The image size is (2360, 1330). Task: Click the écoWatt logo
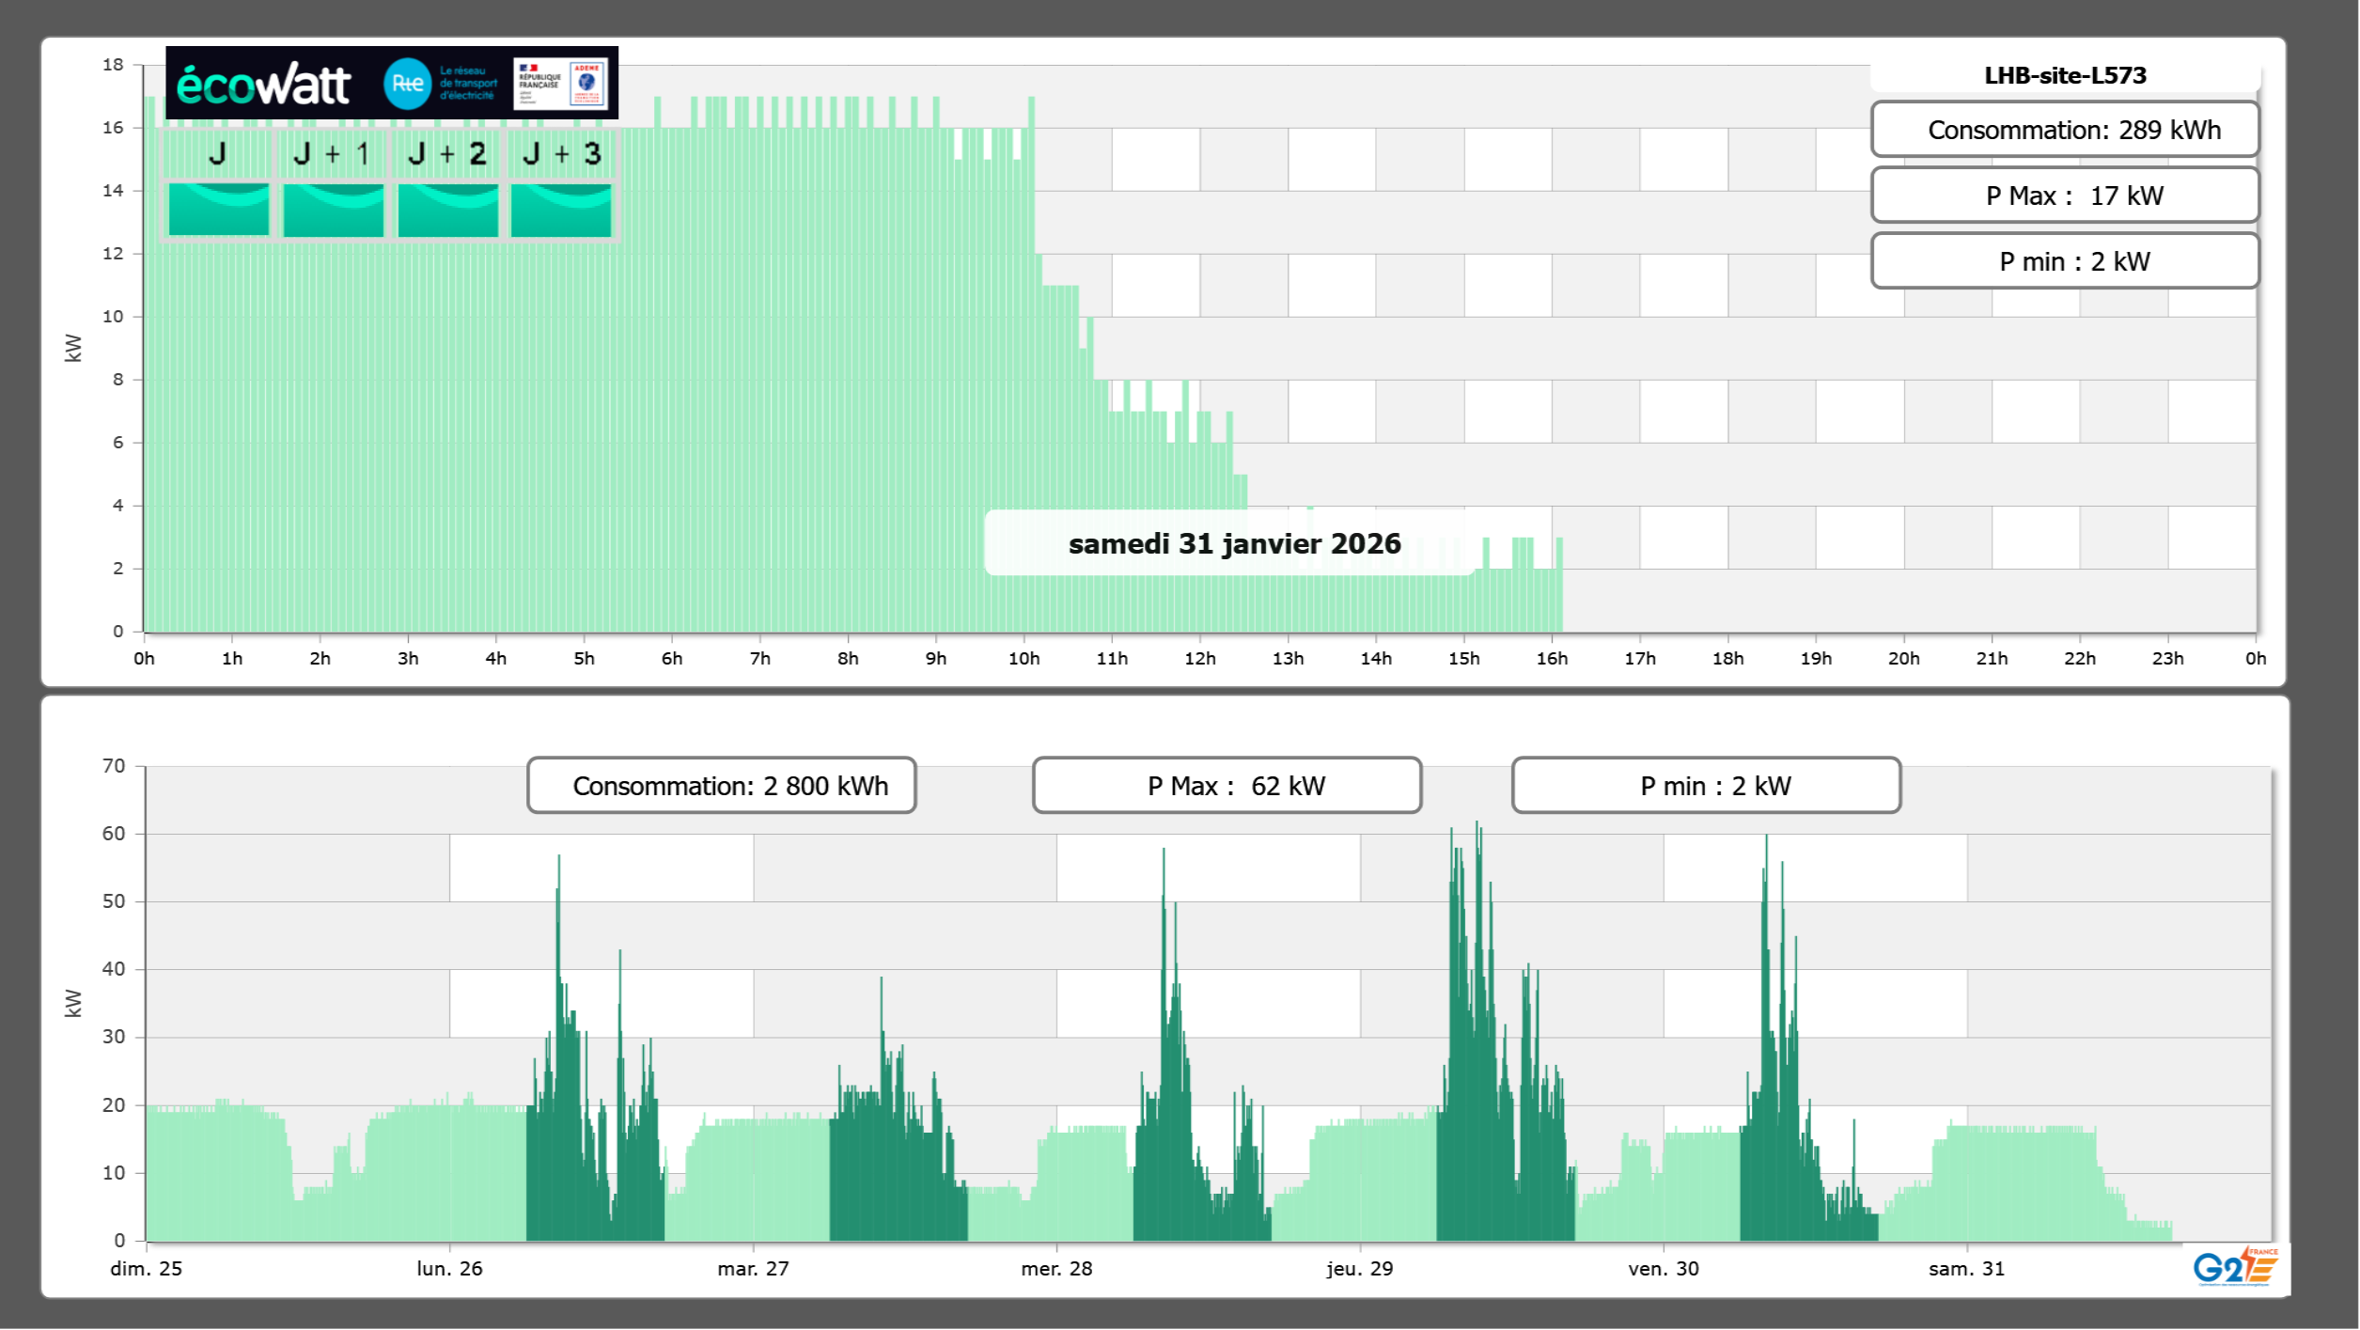point(263,85)
